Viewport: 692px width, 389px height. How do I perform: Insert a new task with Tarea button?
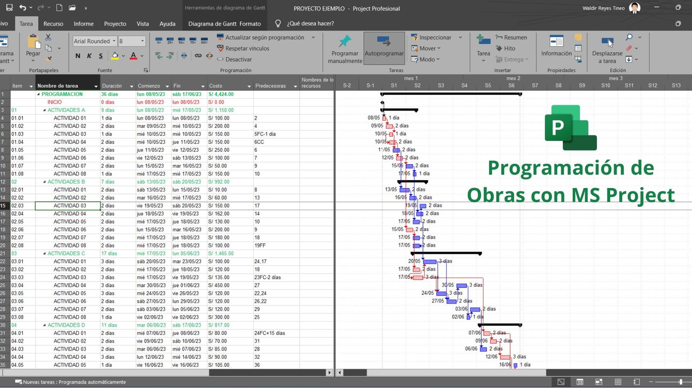pos(483,48)
